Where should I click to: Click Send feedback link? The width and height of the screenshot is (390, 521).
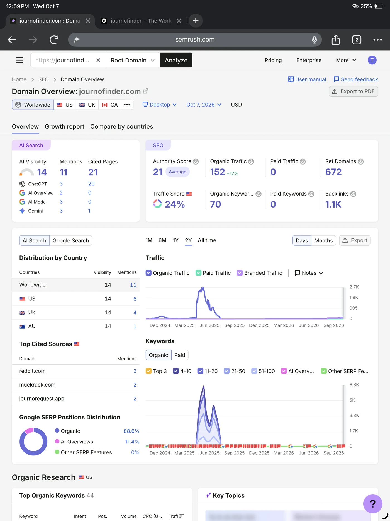(x=356, y=79)
